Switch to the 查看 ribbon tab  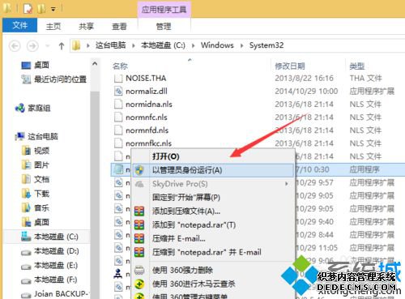coord(119,27)
